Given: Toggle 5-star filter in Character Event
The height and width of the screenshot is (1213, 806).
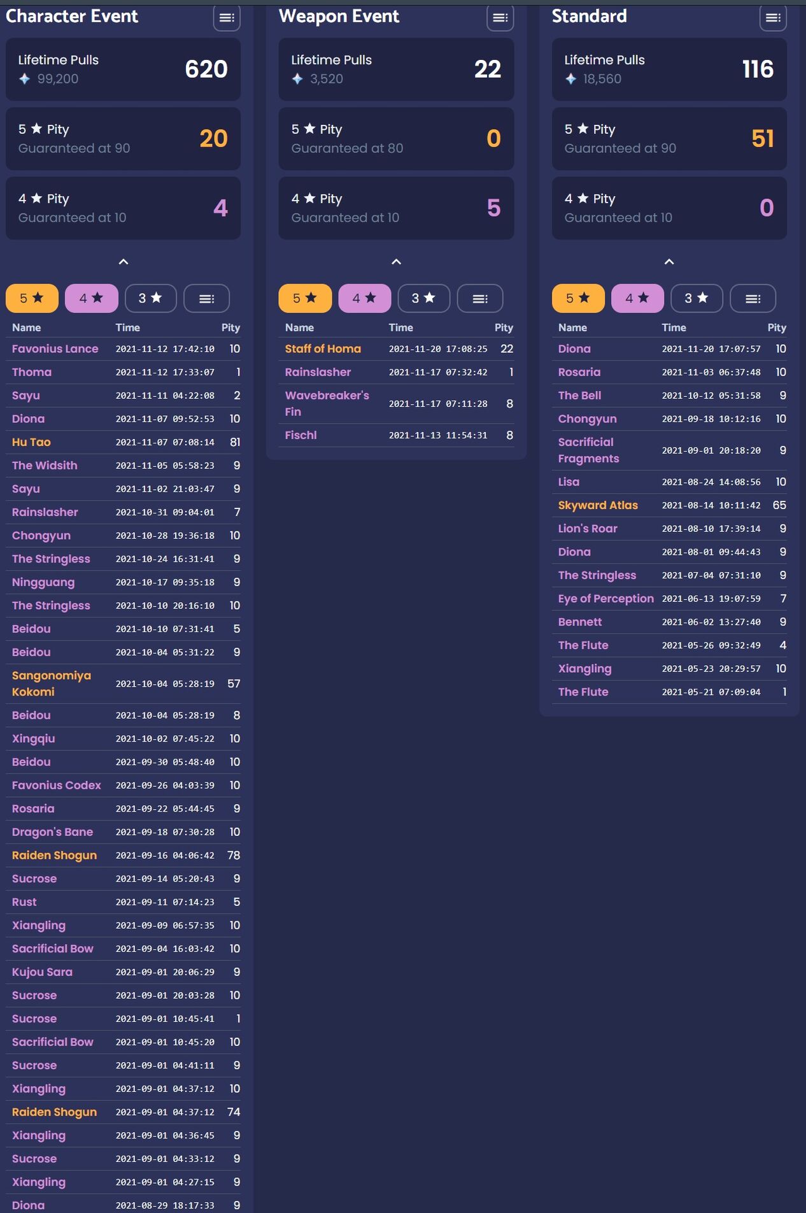Looking at the screenshot, I should [32, 298].
